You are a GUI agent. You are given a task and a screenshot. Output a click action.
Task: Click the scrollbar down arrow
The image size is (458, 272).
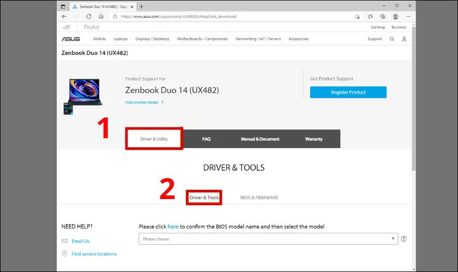click(x=414, y=269)
